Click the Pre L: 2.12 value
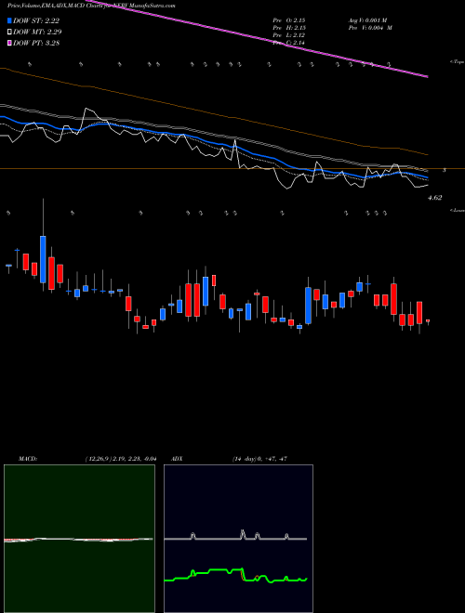 (289, 35)
